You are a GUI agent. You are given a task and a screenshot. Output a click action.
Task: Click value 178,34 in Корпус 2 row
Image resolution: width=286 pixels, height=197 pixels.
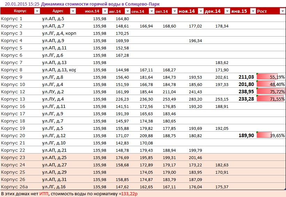[x=222, y=26]
